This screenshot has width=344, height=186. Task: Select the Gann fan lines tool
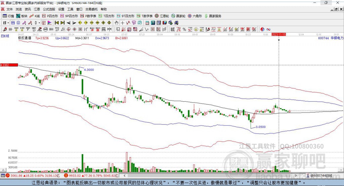pyautogui.click(x=124, y=30)
